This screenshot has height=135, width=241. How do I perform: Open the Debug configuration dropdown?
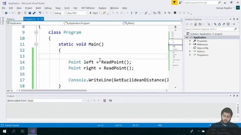pos(59,13)
